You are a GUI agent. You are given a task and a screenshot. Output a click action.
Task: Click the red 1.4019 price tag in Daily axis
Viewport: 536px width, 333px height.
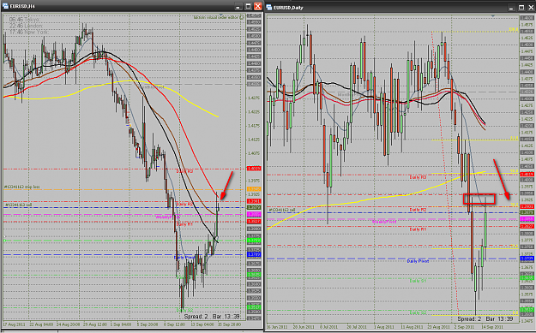527,175
